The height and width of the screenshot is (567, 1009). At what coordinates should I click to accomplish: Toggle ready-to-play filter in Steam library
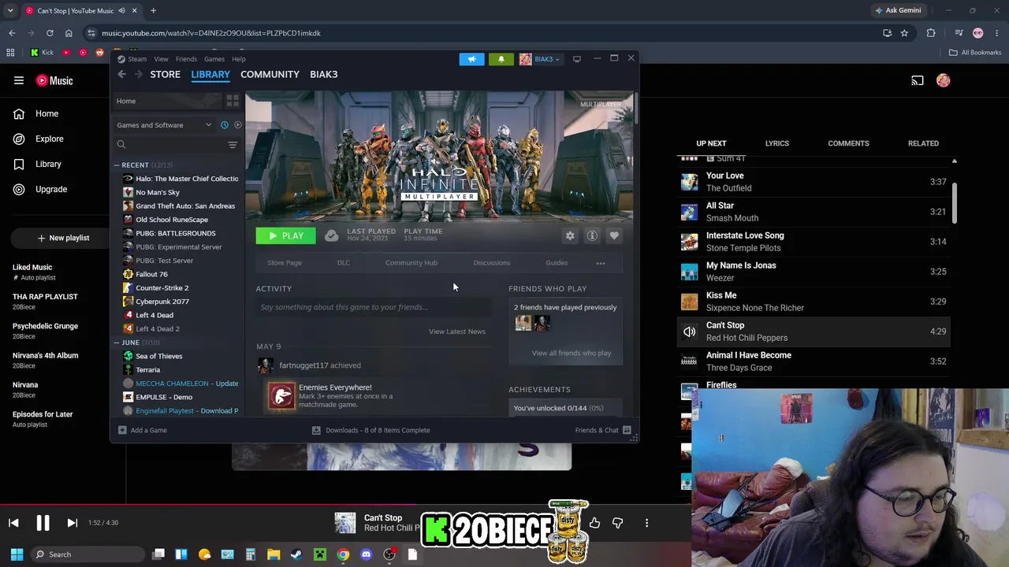tap(237, 124)
